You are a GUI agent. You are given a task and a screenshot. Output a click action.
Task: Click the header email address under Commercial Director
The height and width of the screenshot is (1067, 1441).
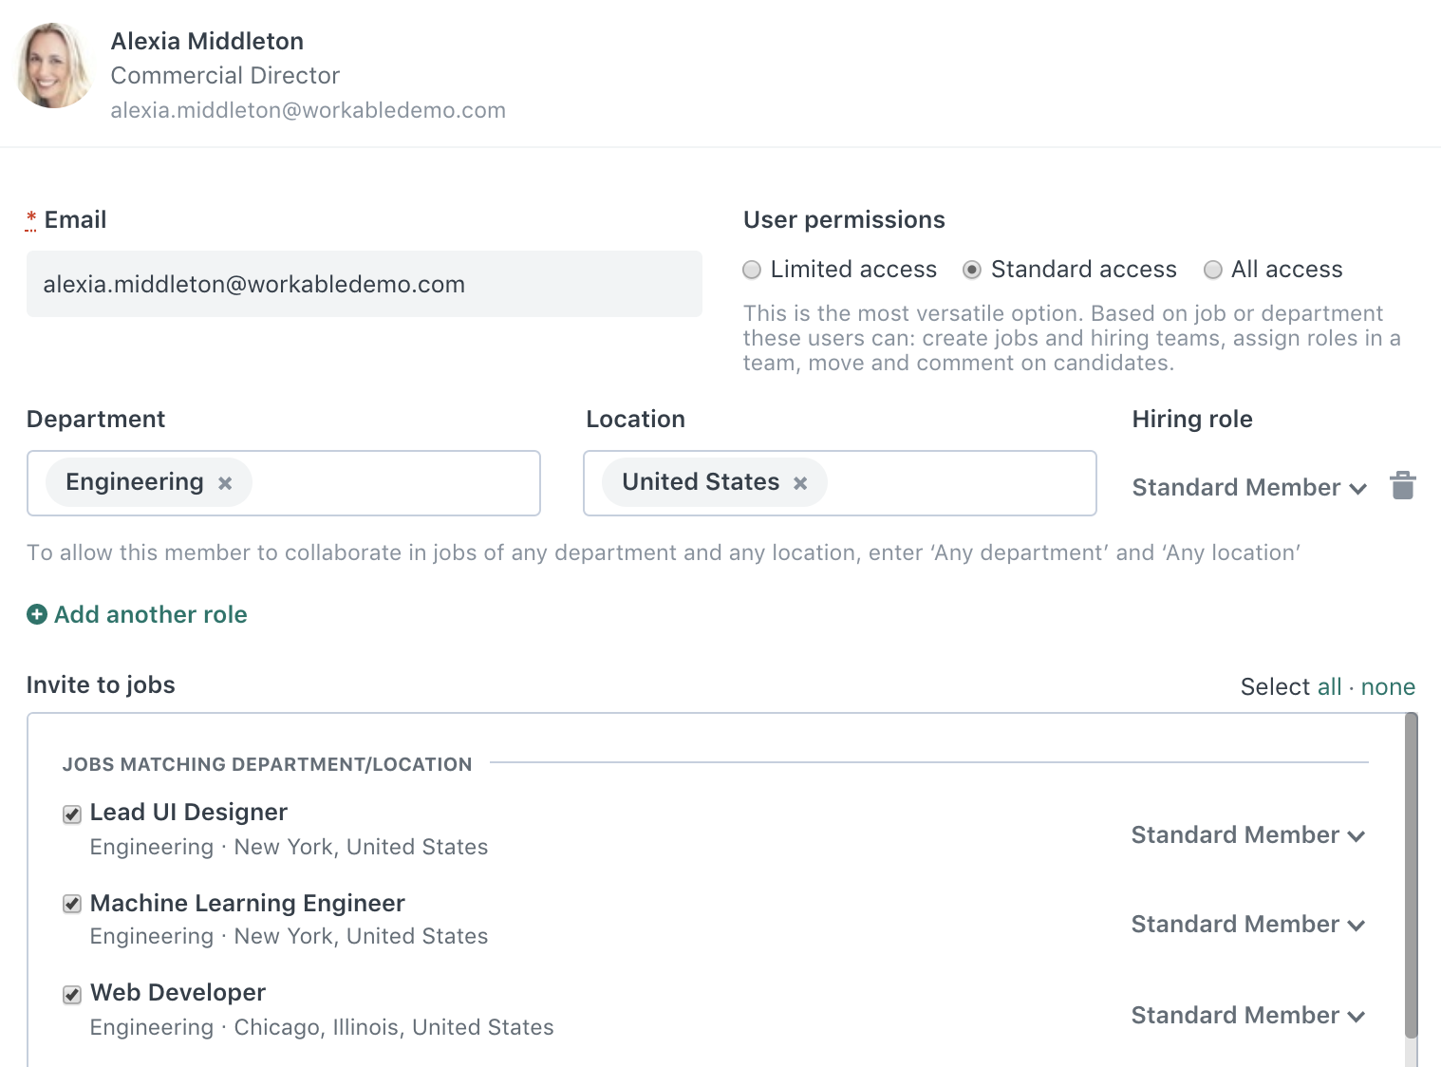tap(309, 110)
